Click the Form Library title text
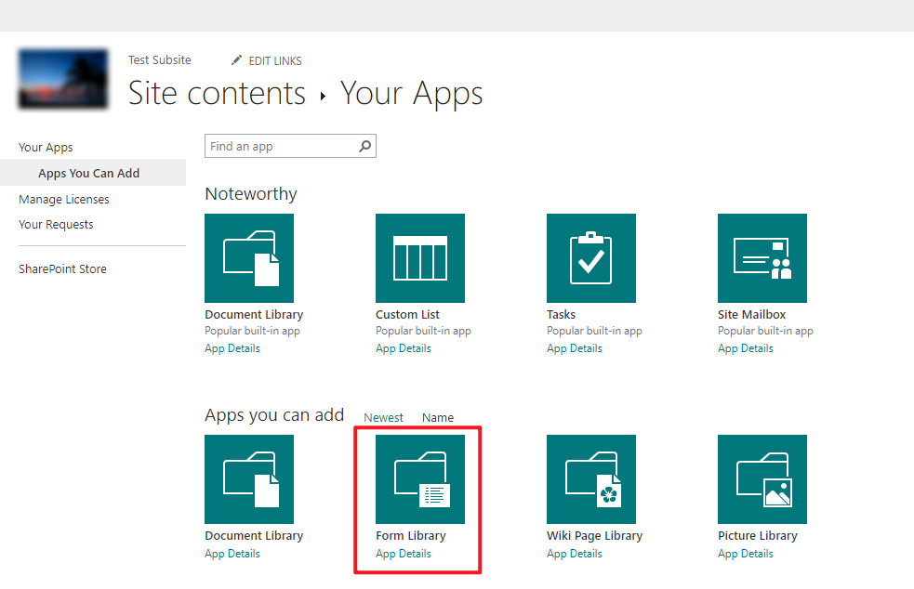The height and width of the screenshot is (589, 914). pyautogui.click(x=410, y=536)
